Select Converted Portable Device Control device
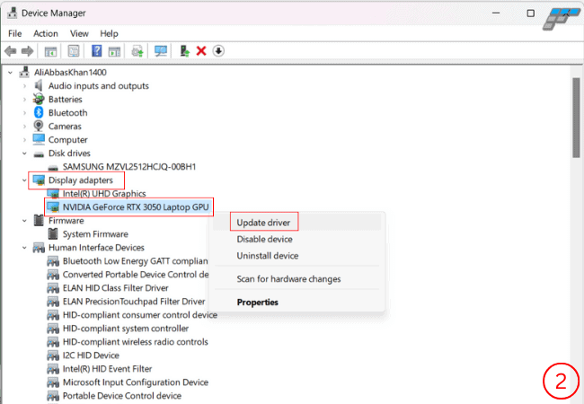This screenshot has height=404, width=584. click(136, 275)
